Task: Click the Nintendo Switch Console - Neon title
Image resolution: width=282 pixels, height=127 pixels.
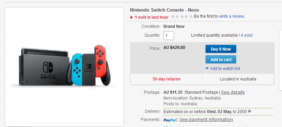Action: pos(165,10)
